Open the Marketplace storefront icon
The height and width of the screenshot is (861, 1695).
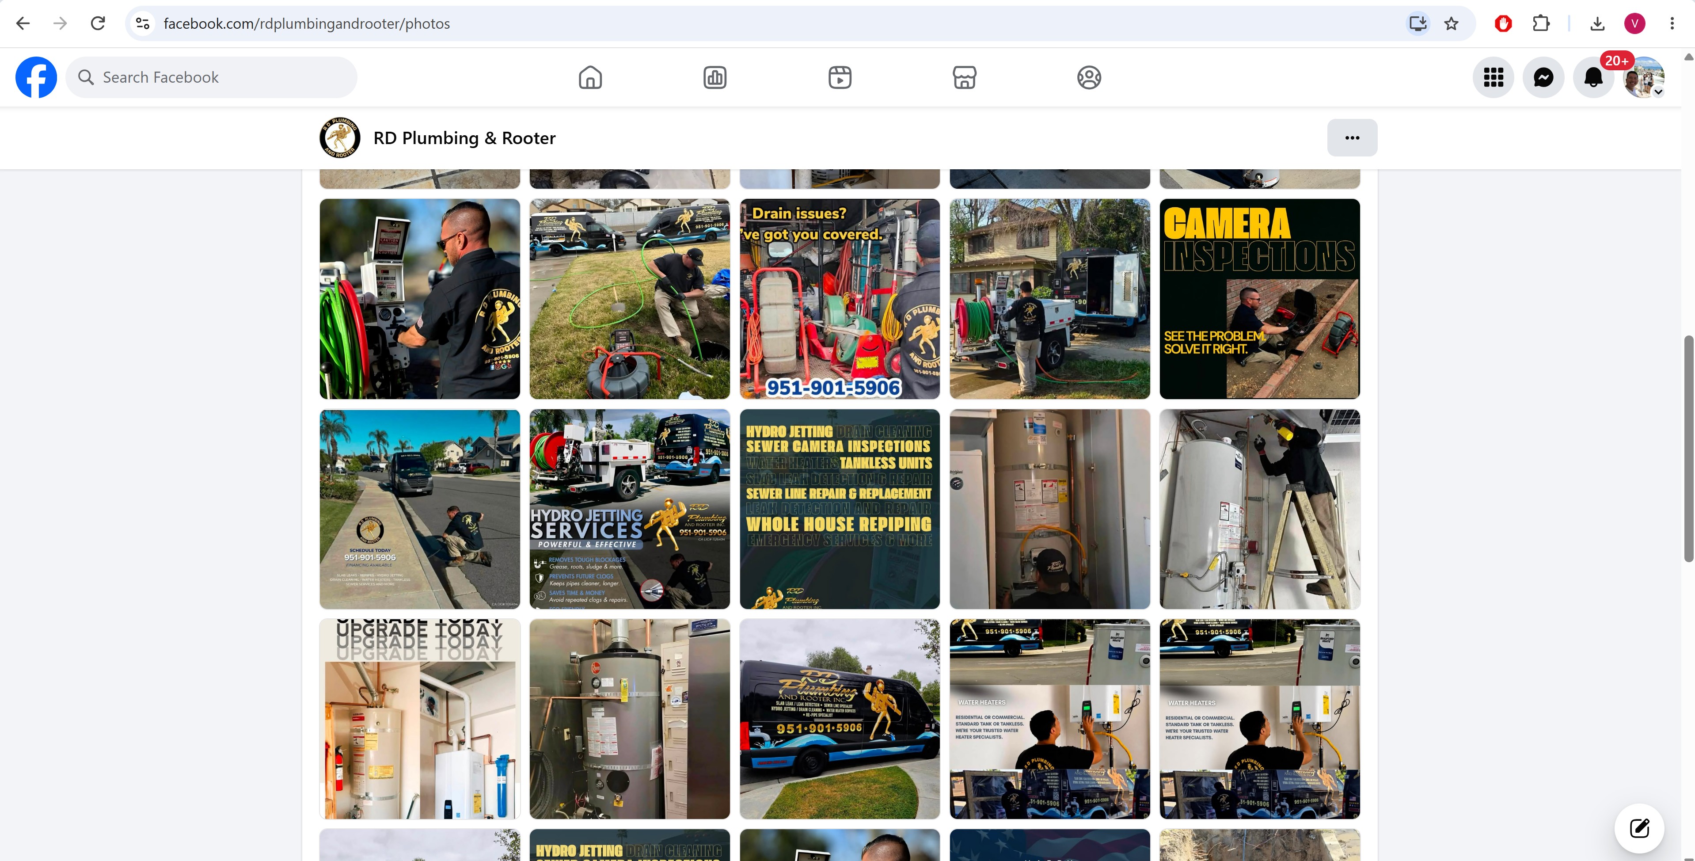tap(965, 77)
